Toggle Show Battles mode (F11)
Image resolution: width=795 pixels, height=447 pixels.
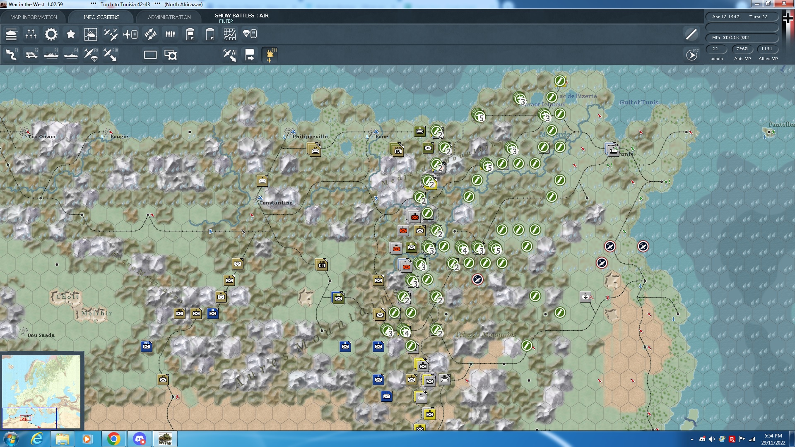point(270,54)
